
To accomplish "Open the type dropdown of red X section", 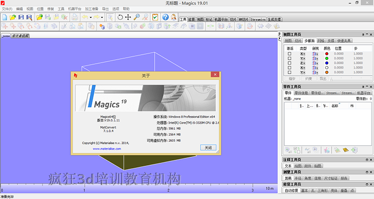I will (304, 54).
